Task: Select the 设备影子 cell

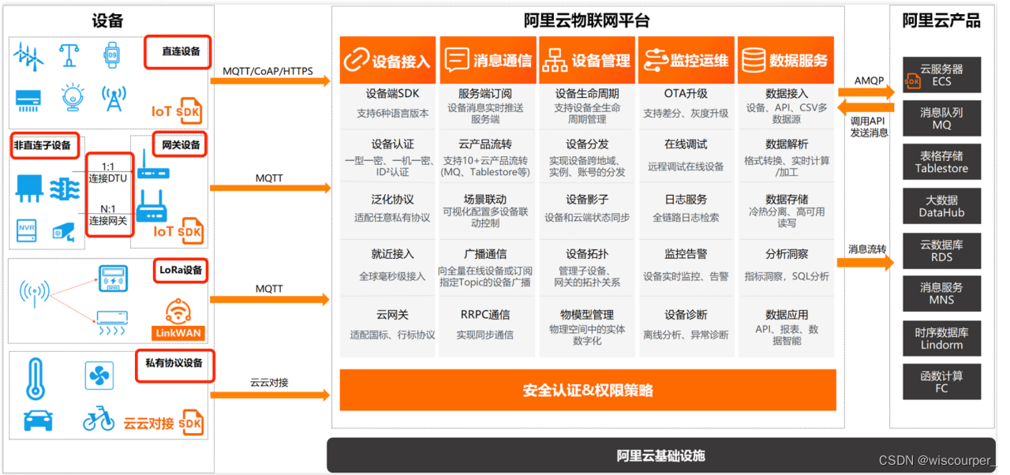Action: point(587,211)
